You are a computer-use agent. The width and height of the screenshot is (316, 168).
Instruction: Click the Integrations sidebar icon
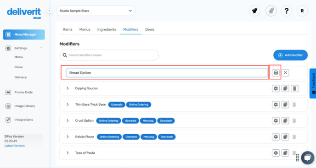coord(8,119)
